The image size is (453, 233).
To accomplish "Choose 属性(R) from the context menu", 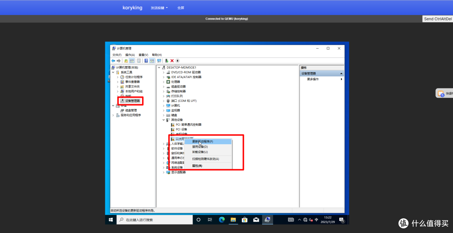I will point(208,166).
